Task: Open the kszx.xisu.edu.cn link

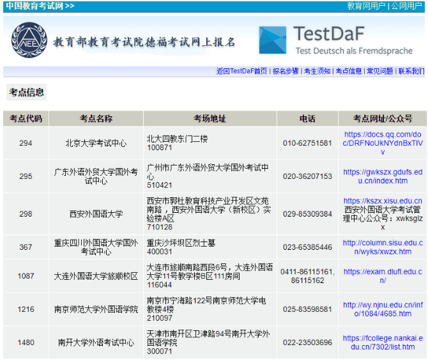Action: click(x=383, y=201)
